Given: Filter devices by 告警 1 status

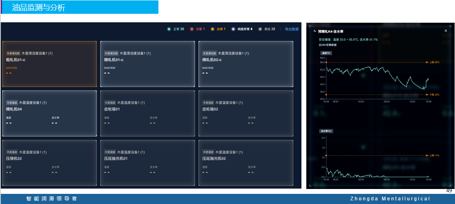Looking at the screenshot, I should pyautogui.click(x=201, y=29).
